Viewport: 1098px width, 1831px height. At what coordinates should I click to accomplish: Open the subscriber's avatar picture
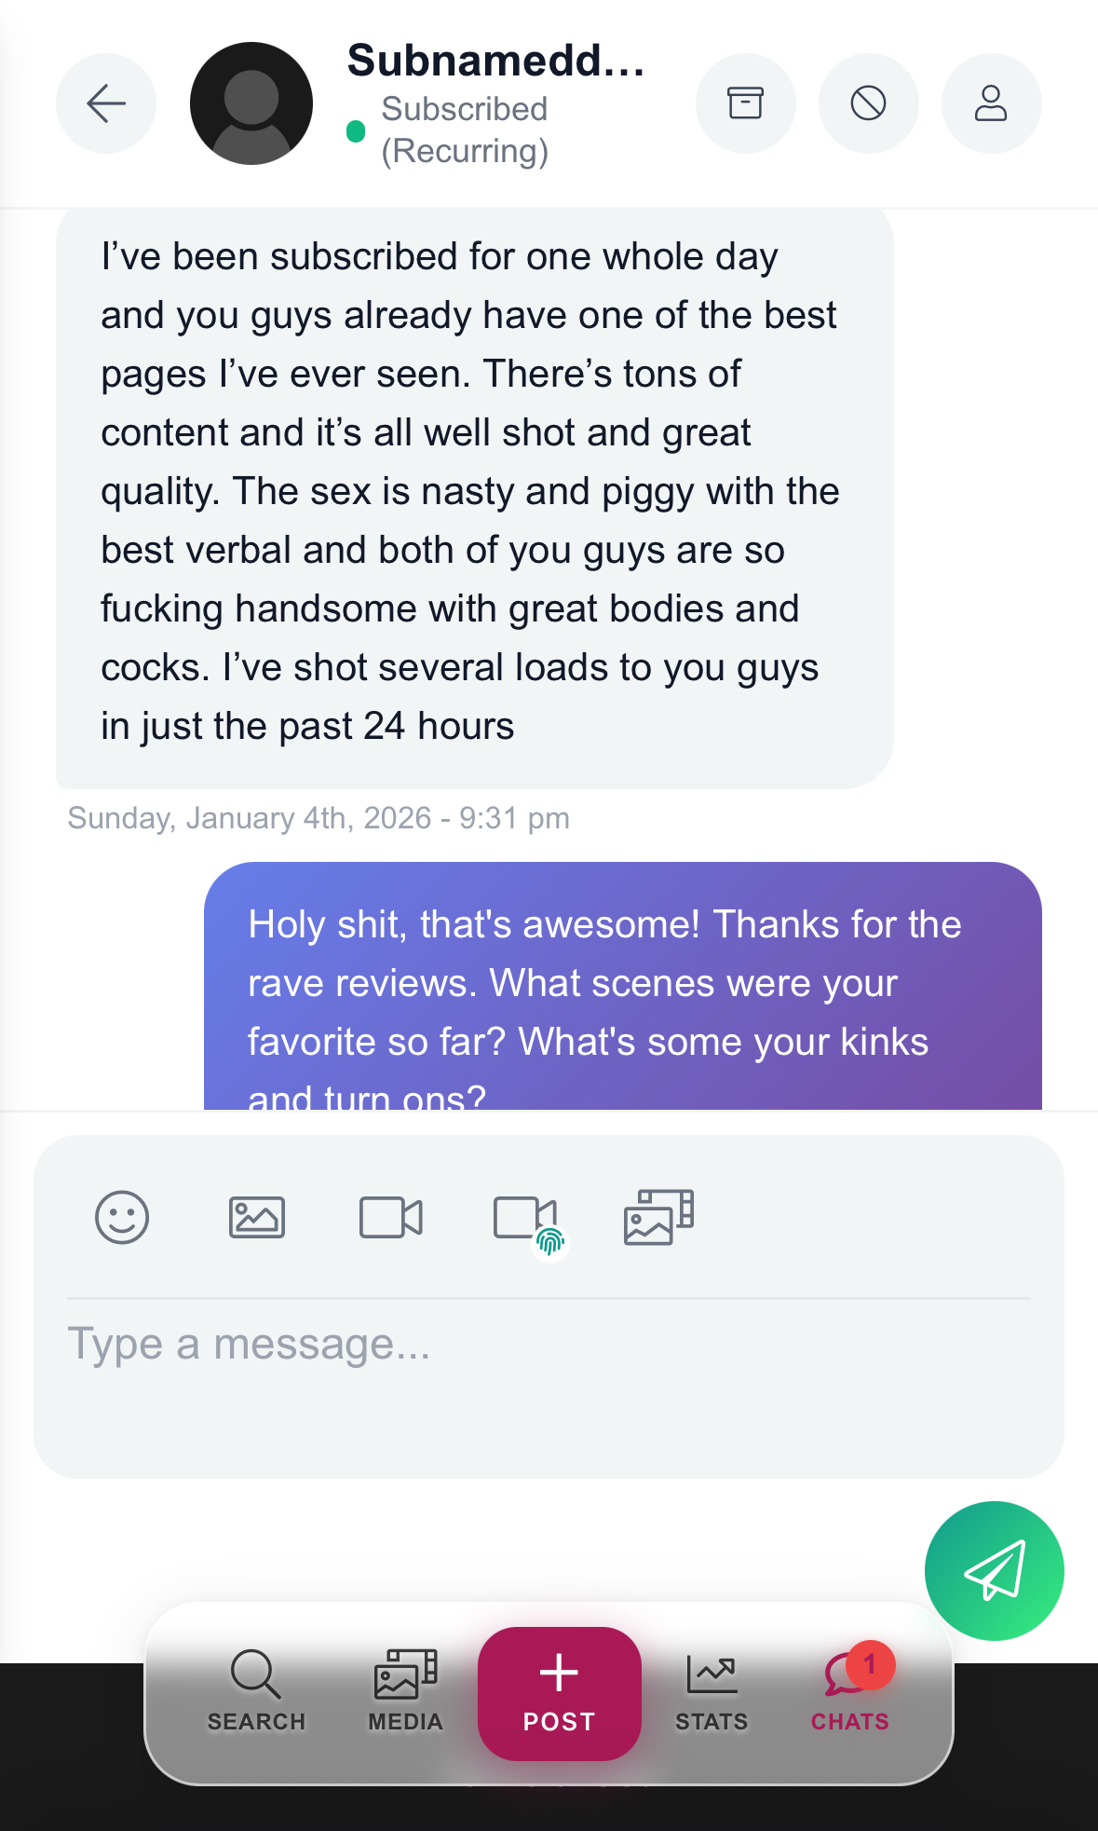coord(251,103)
